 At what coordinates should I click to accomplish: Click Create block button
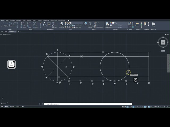tap(97, 23)
